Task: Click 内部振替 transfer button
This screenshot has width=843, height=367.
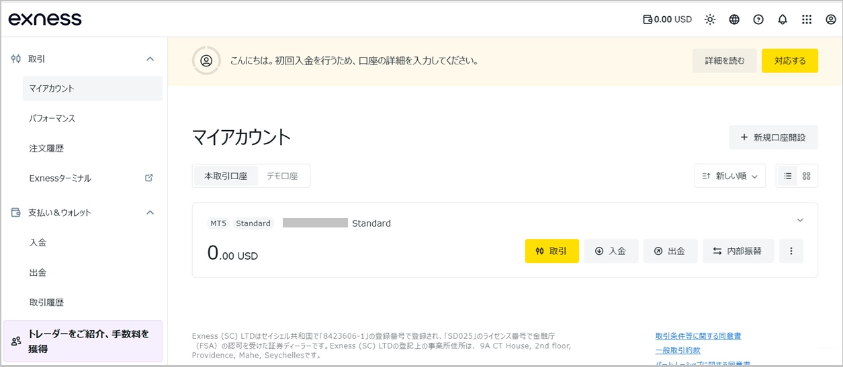Action: coord(738,251)
